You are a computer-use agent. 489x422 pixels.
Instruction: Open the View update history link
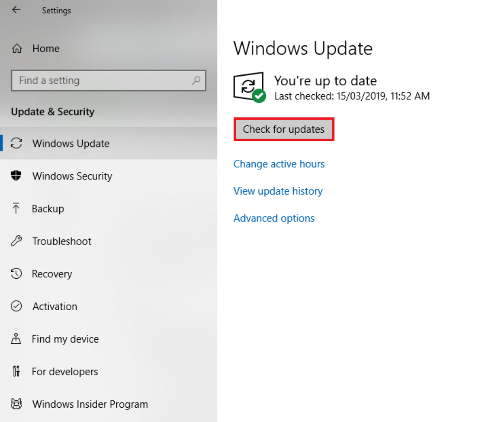278,191
